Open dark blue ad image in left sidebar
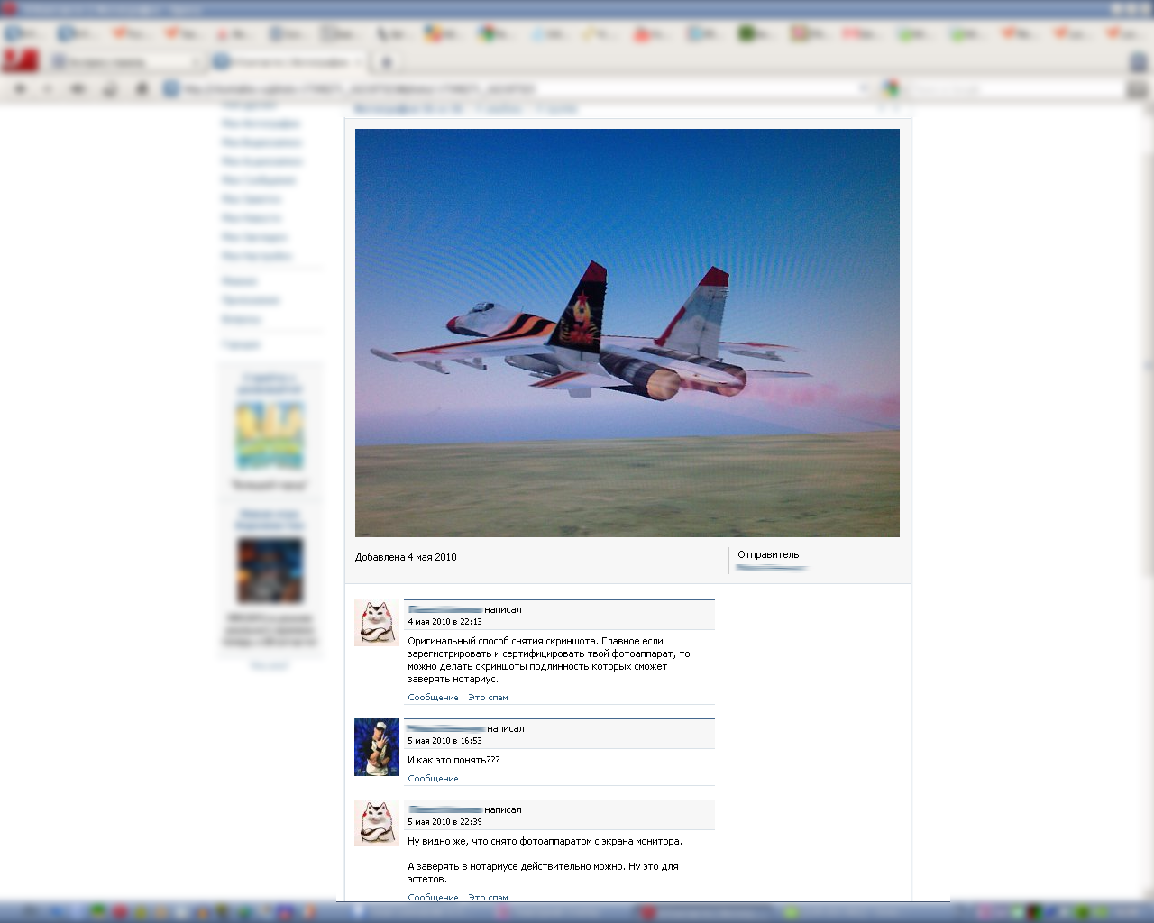 270,571
